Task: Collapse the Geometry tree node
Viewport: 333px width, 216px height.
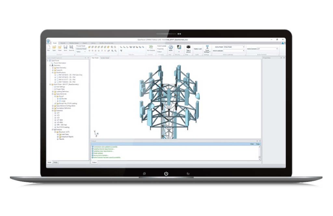Action: [50, 66]
